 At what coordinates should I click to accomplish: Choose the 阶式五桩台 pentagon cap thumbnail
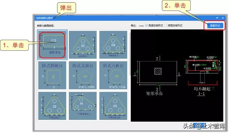coord(83,75)
